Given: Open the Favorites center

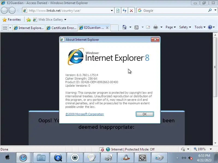Looking at the screenshot, I should [12, 20].
